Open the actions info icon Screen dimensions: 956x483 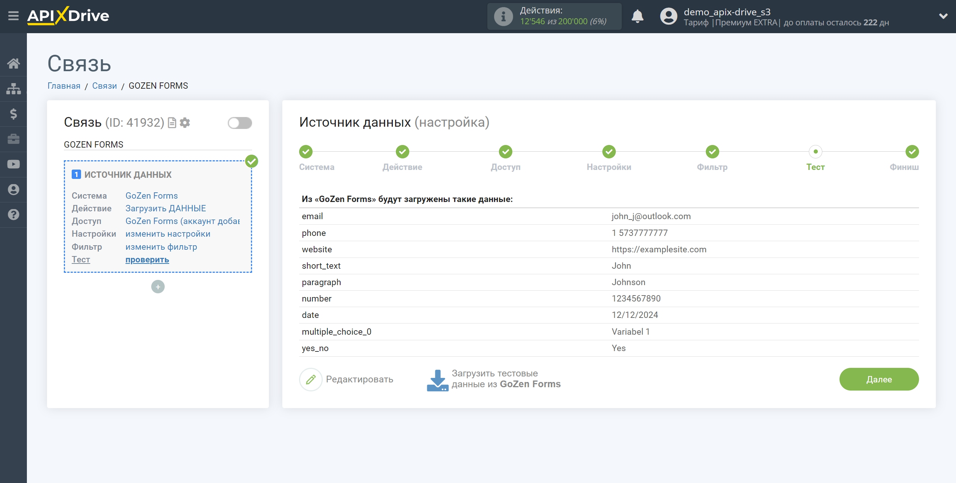(x=503, y=16)
